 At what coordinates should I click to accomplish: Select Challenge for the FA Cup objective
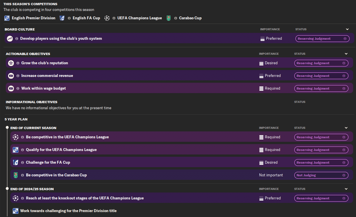(x=48, y=163)
